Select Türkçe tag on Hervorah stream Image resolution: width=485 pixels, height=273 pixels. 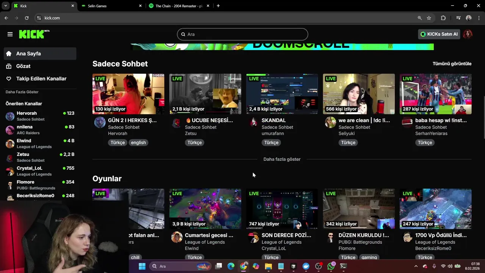(x=118, y=143)
